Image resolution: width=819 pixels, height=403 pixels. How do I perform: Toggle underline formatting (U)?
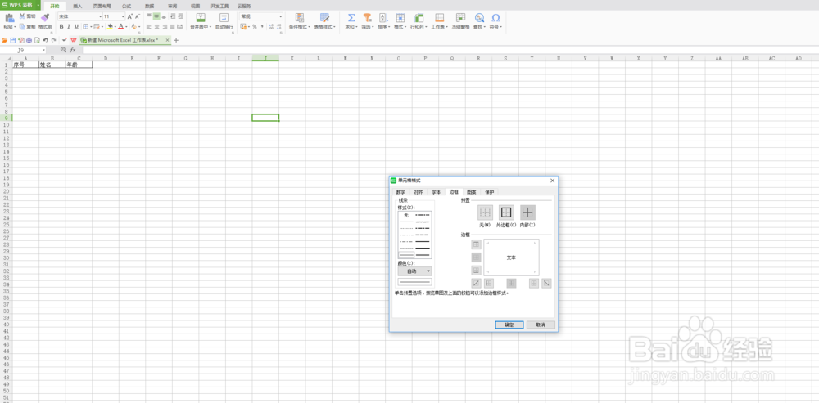pos(76,27)
